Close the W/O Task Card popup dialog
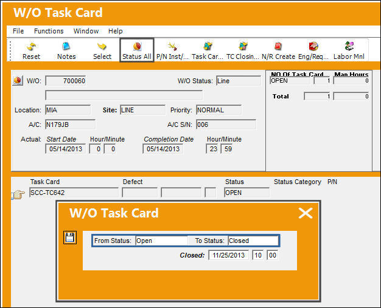The image size is (381, 308). (x=306, y=213)
